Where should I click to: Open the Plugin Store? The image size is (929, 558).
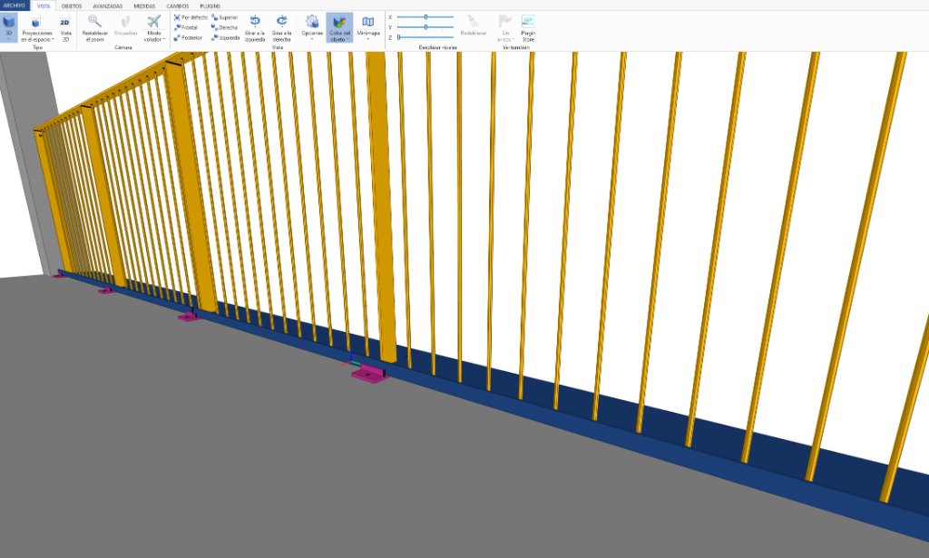[x=528, y=27]
